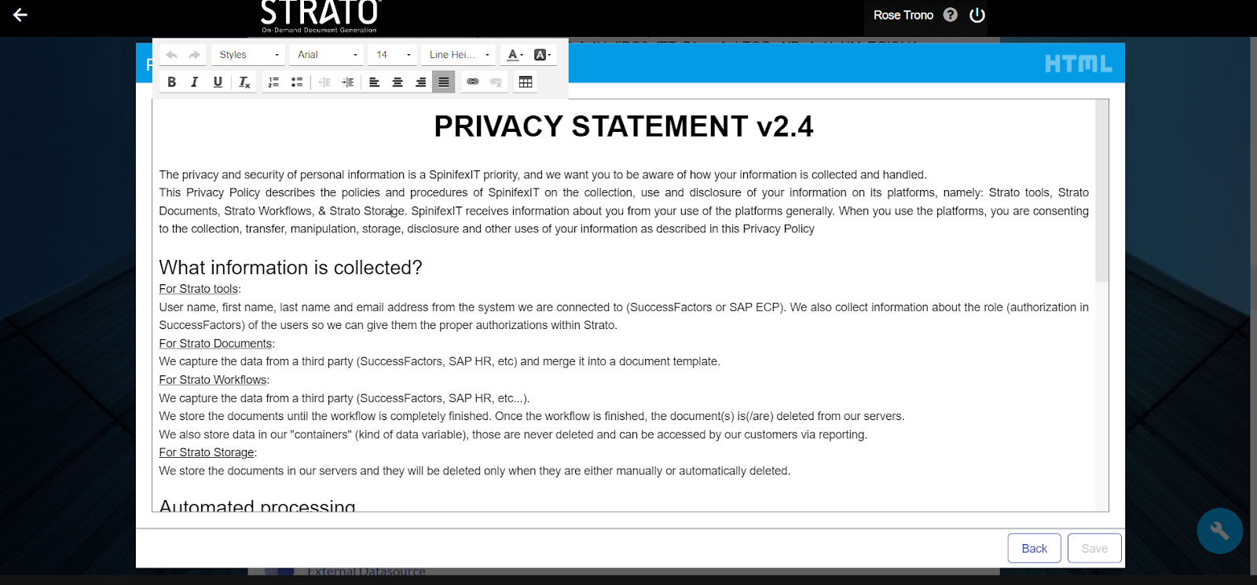Toggle underline formatting
The image size is (1257, 585).
(x=218, y=82)
